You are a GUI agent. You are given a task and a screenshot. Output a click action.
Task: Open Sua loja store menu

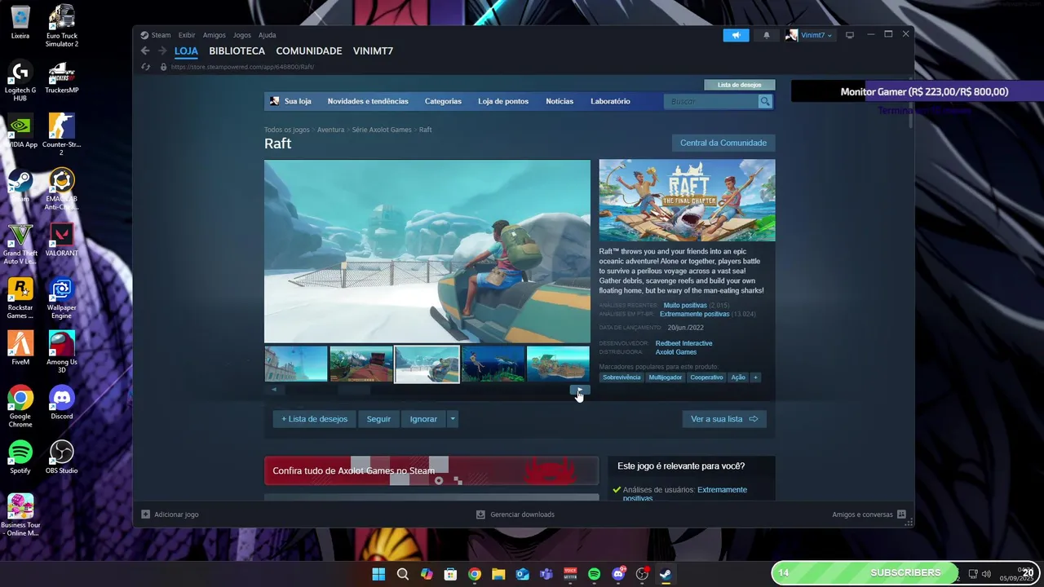pyautogui.click(x=291, y=101)
